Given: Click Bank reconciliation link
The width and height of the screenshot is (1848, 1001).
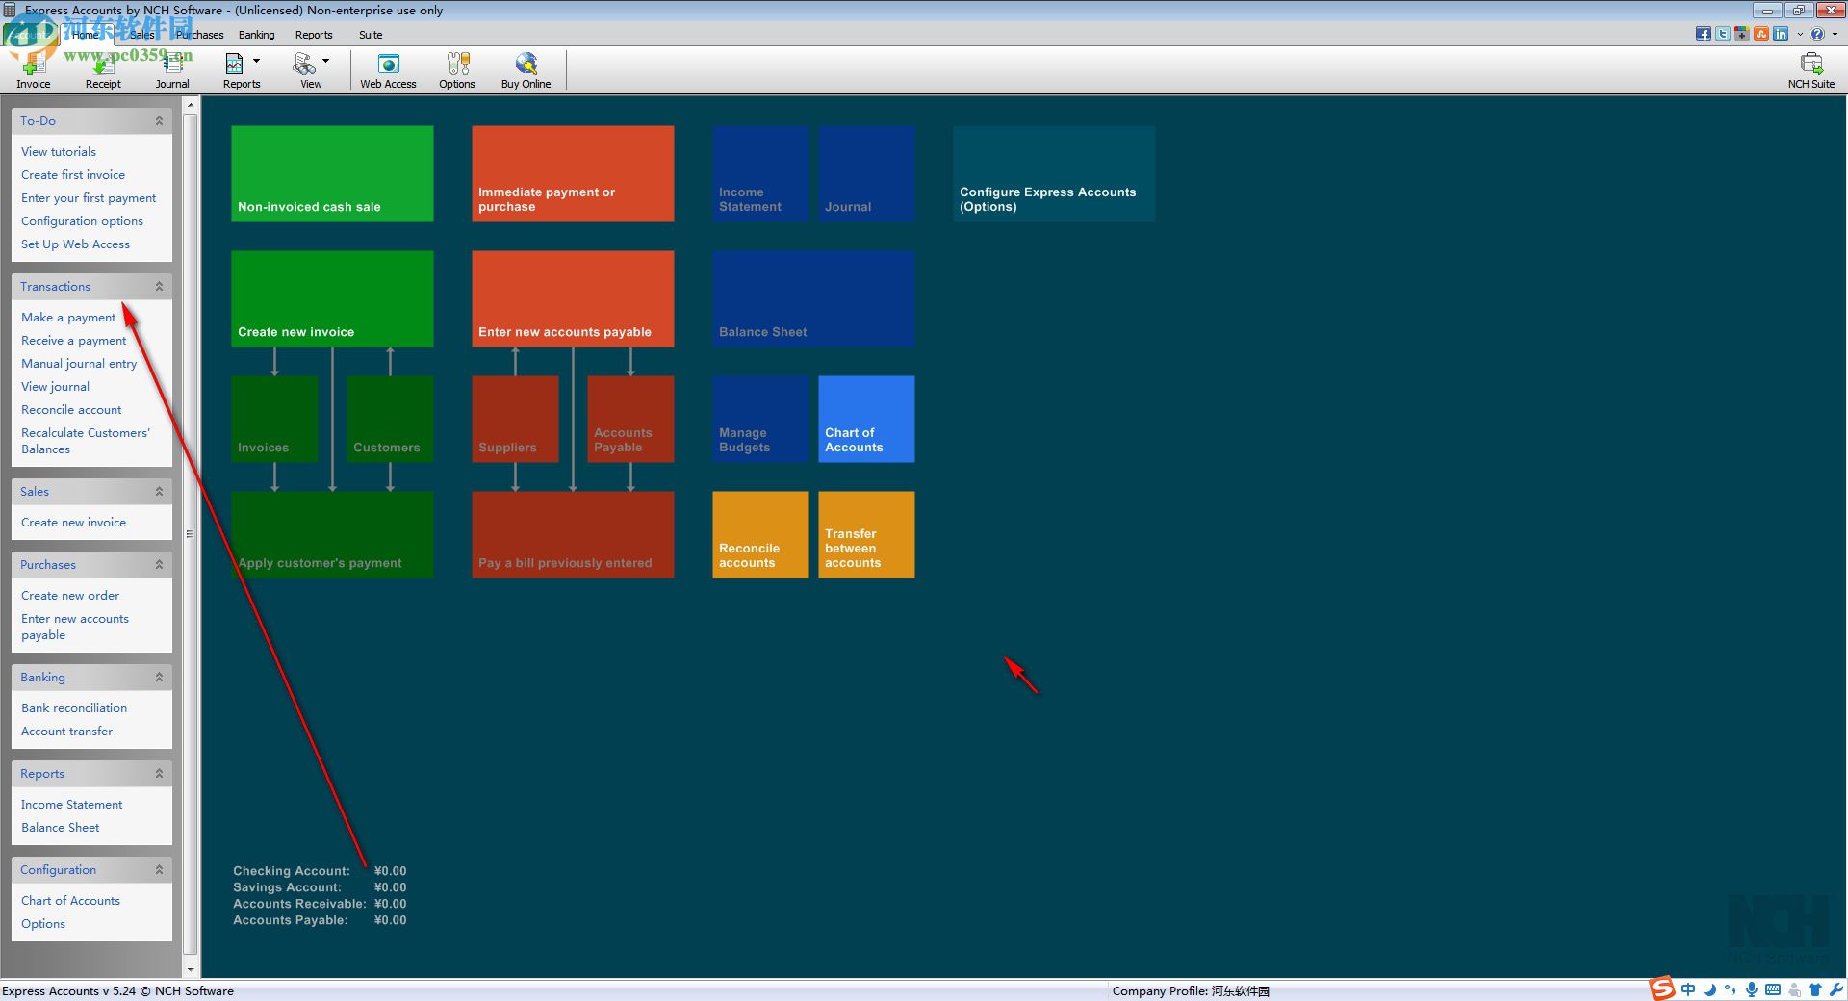Looking at the screenshot, I should click(x=74, y=708).
